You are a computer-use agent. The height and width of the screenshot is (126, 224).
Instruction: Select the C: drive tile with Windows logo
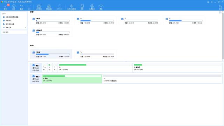[184, 21]
